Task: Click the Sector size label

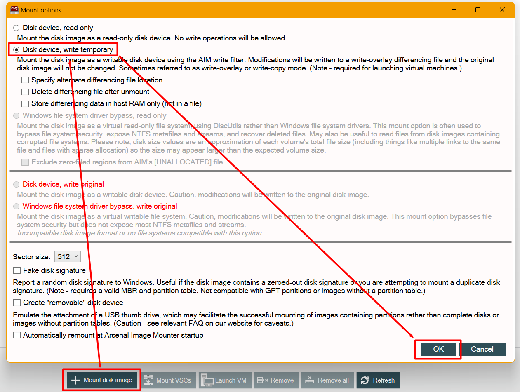Action: [32, 257]
